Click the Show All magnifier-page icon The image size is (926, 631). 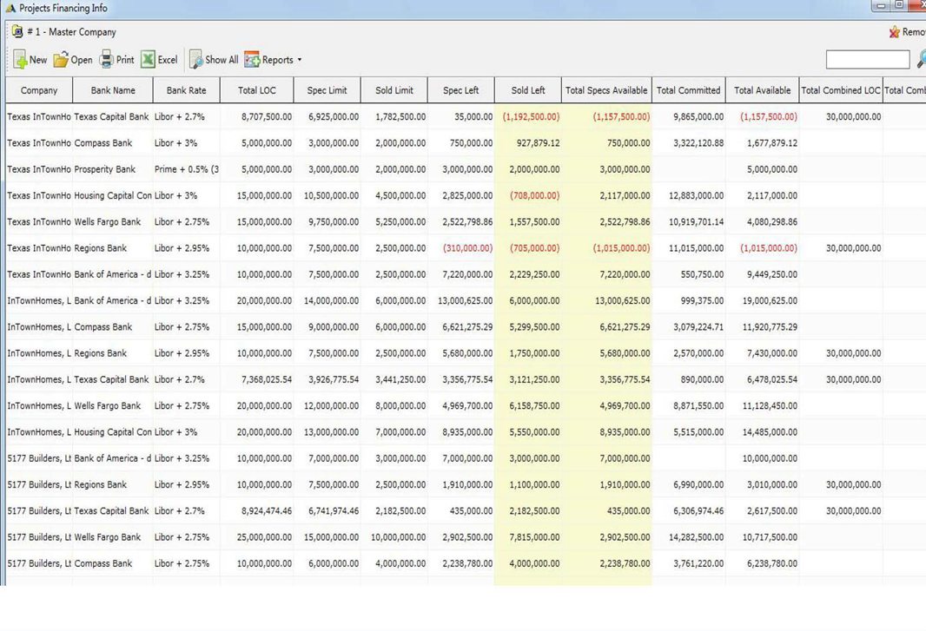[x=195, y=60]
